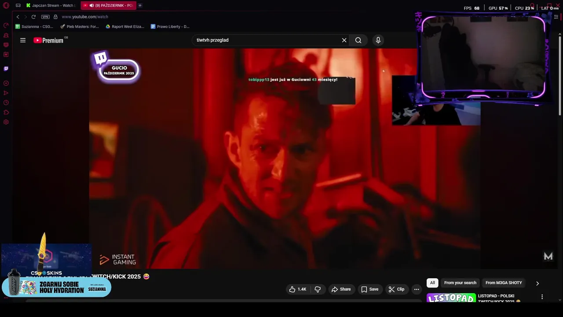Open History clock icon in sidebar
This screenshot has height=317, width=563.
pyautogui.click(x=6, y=103)
